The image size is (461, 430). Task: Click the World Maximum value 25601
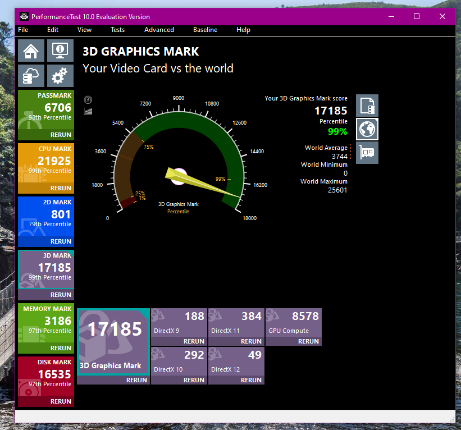coord(337,190)
